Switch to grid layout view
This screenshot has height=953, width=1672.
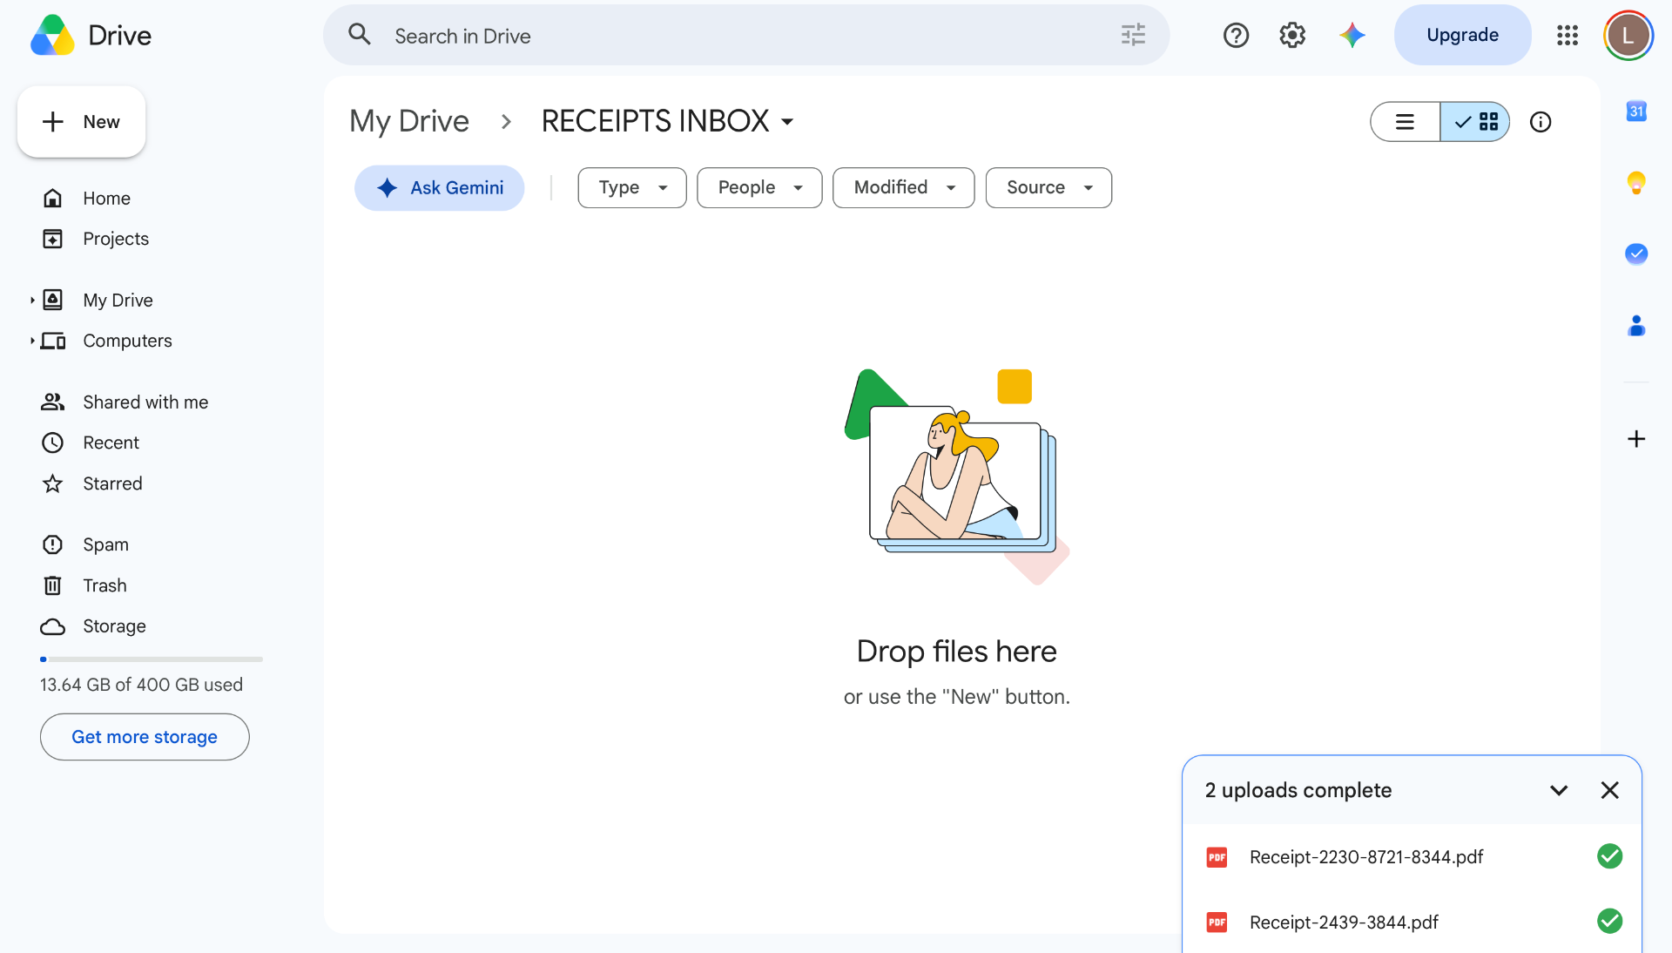[x=1475, y=122]
